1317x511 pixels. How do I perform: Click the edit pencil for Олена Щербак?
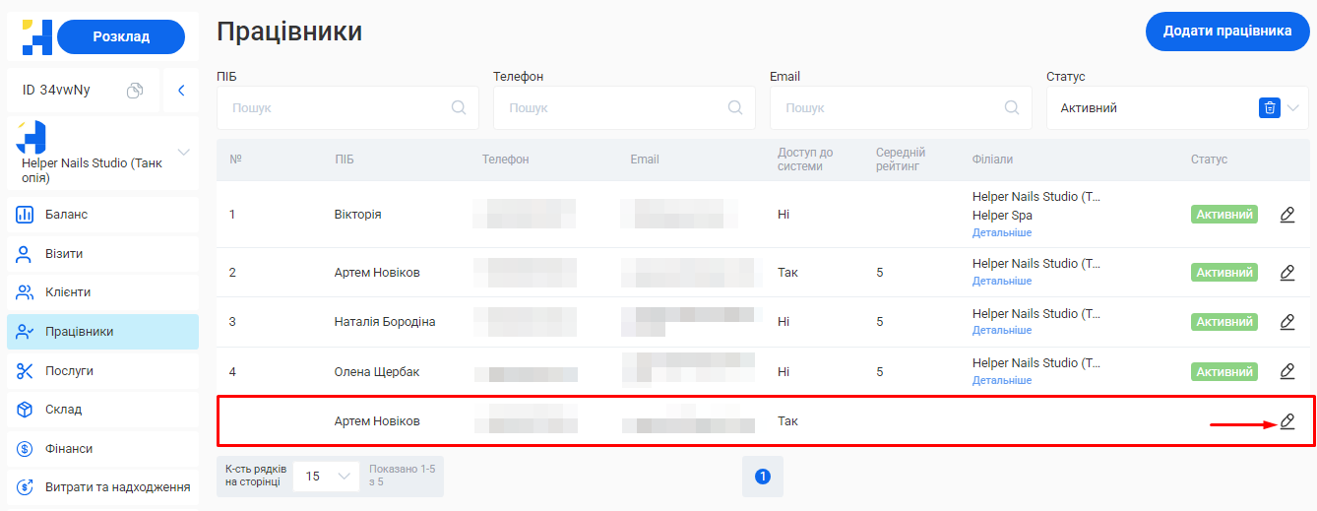click(x=1286, y=371)
